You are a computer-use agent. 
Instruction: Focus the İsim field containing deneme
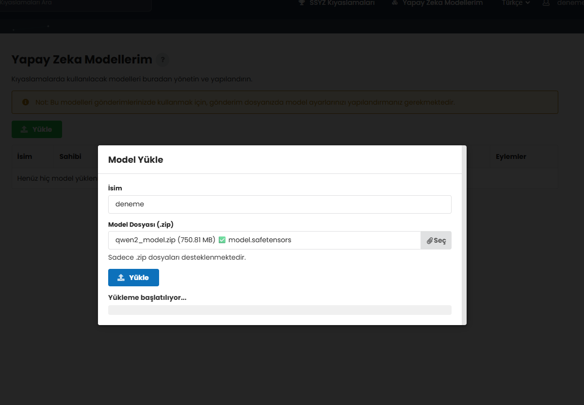pos(279,204)
